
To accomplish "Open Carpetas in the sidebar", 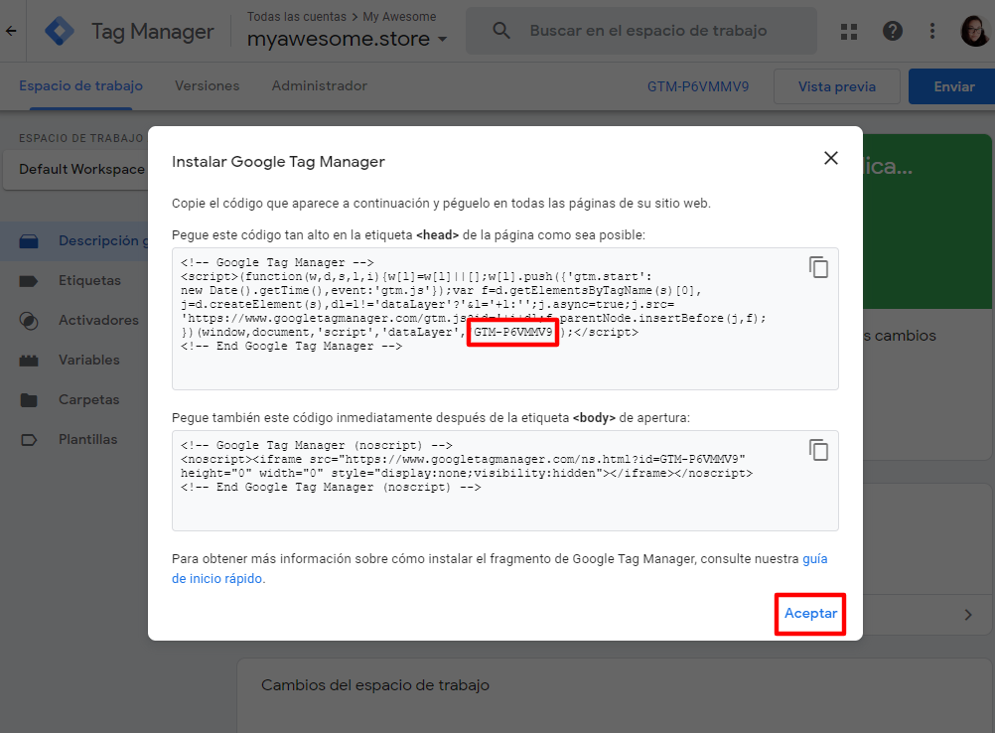I will 88,400.
